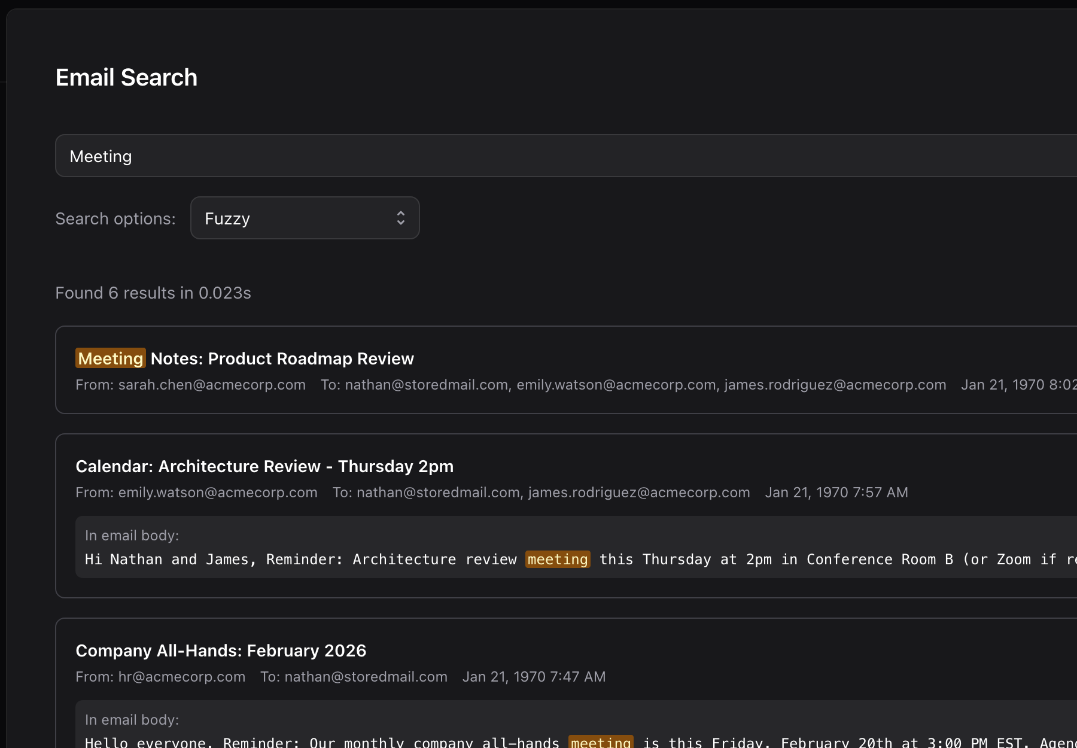Screen dimensions: 1077x748
Task: Click highlighted Meeting word in first result title
Action: coord(111,359)
